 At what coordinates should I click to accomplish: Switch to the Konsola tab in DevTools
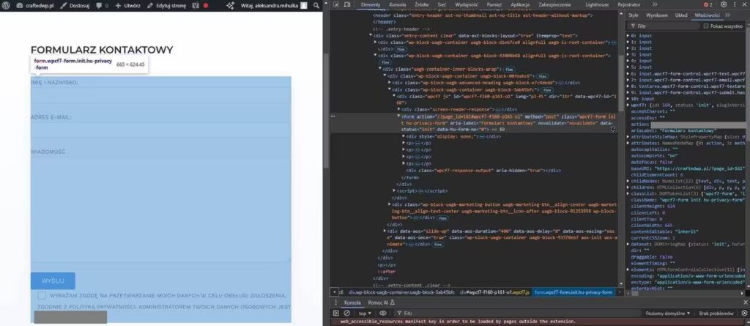tap(398, 4)
